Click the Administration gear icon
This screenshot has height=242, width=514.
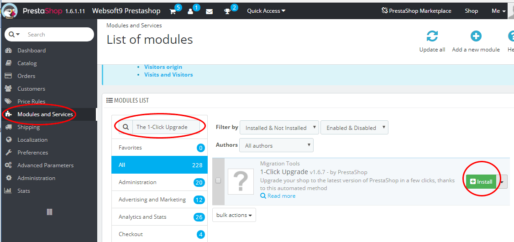coord(9,178)
